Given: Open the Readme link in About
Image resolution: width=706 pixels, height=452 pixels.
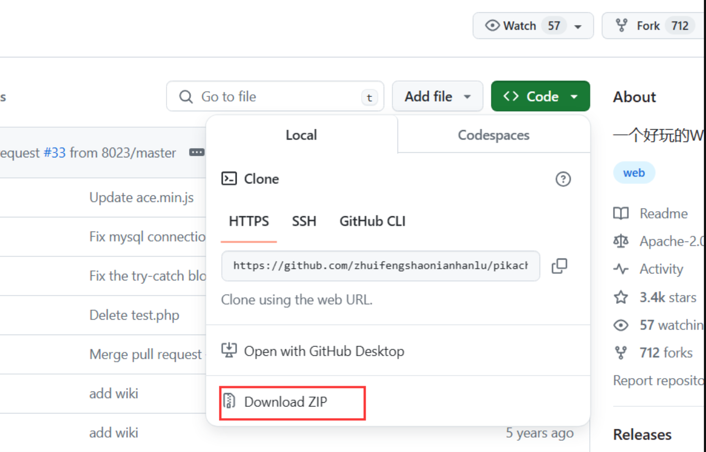Looking at the screenshot, I should click(663, 213).
